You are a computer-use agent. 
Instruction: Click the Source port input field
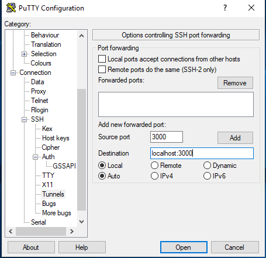pyautogui.click(x=167, y=137)
